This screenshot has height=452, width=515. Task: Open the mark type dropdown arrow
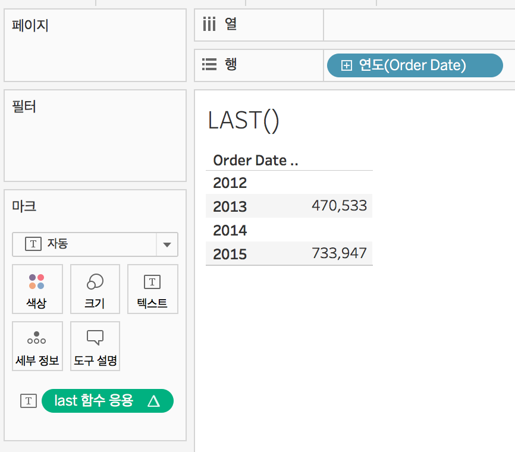point(167,244)
